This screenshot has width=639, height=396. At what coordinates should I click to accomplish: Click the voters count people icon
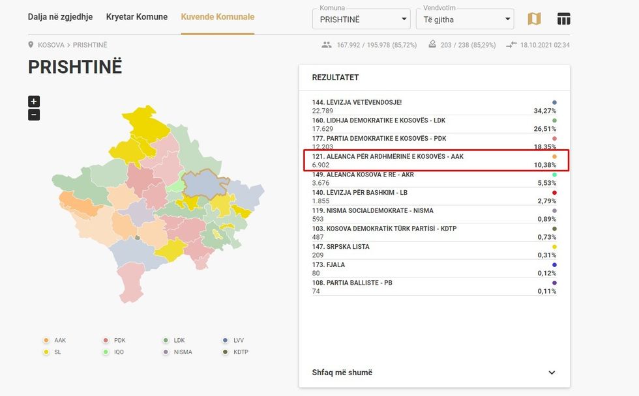[327, 45]
